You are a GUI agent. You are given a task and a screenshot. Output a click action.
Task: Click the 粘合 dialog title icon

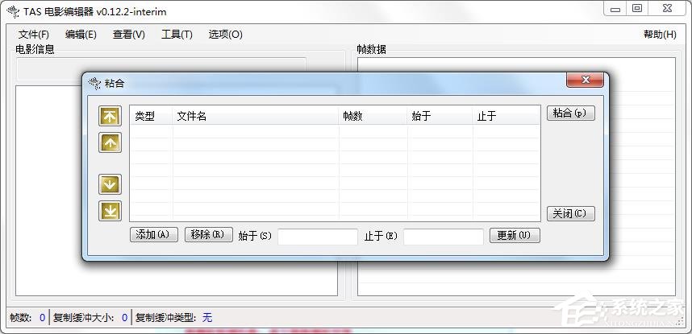click(94, 83)
